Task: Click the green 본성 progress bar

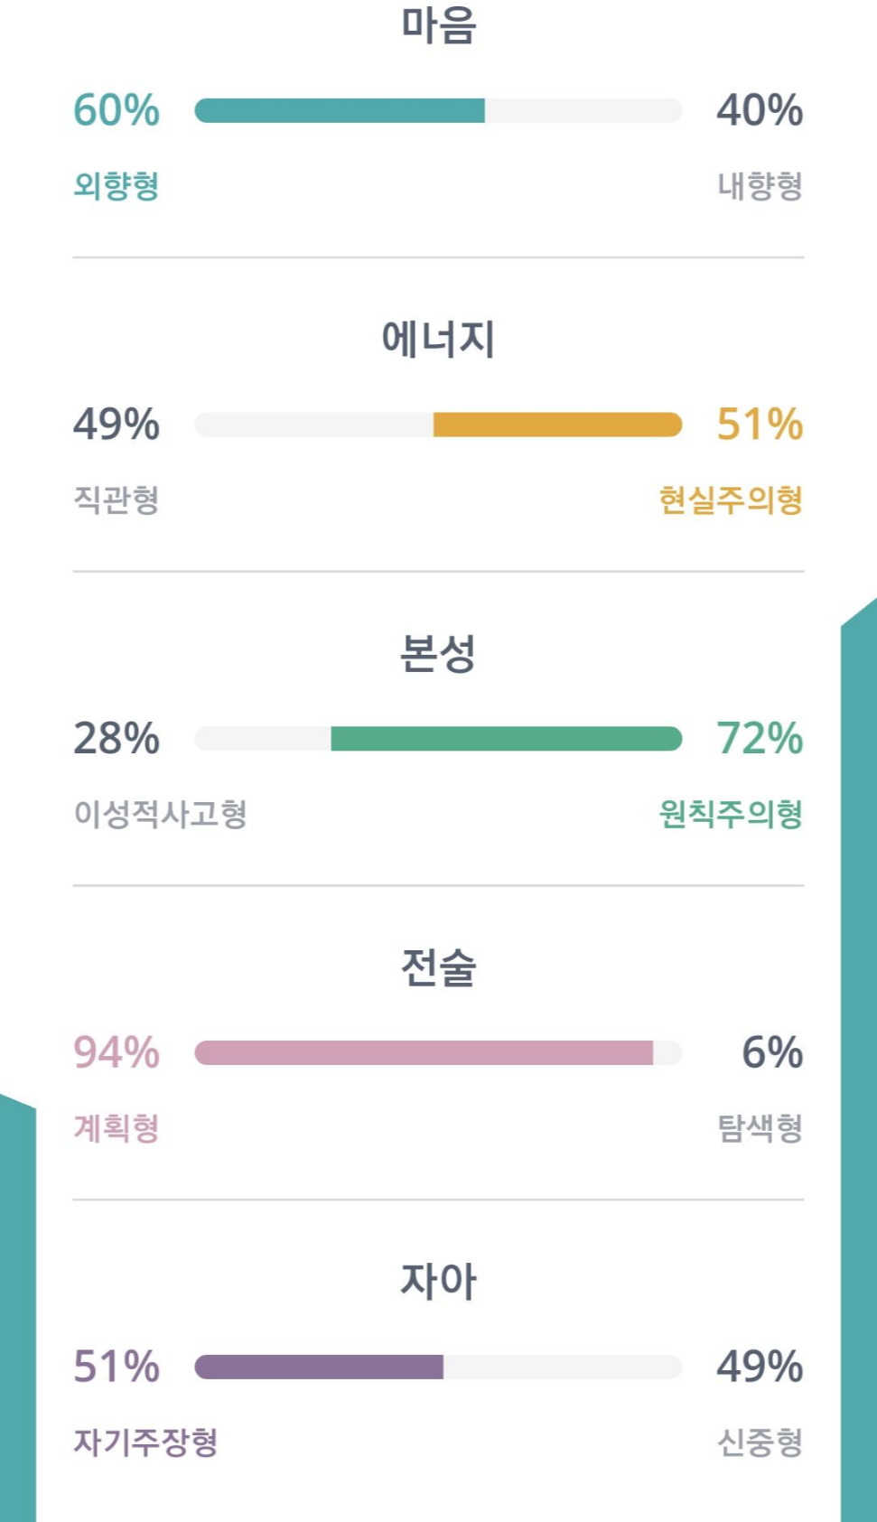Action: coord(438,739)
